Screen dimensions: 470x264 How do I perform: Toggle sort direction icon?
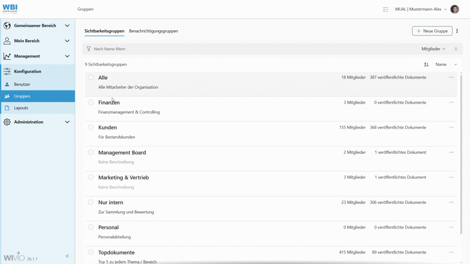(426, 64)
